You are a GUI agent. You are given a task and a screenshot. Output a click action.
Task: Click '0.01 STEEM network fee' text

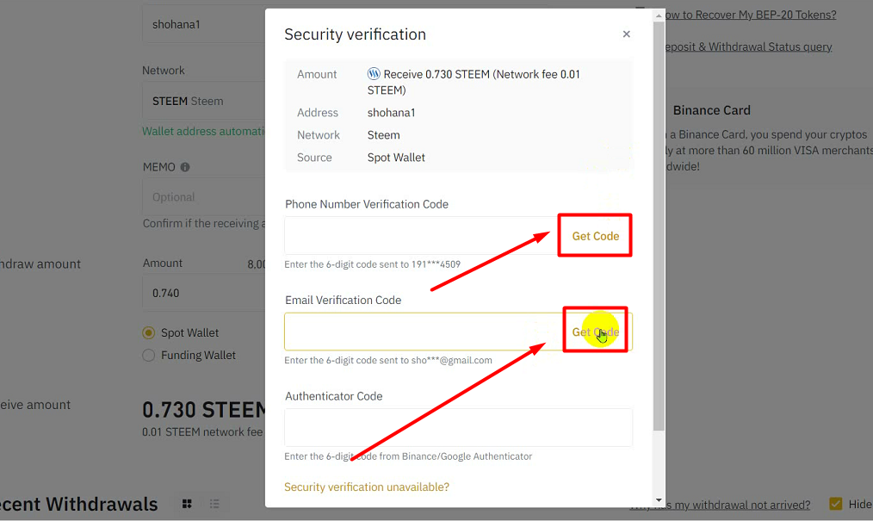point(202,432)
